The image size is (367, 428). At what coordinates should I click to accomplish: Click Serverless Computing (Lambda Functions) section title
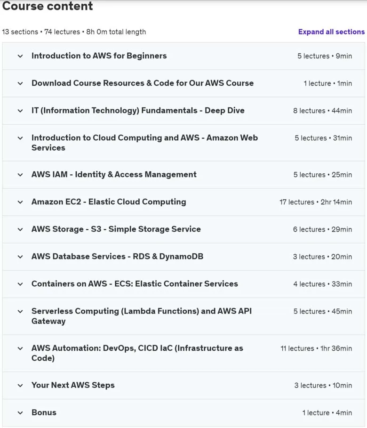pos(142,316)
